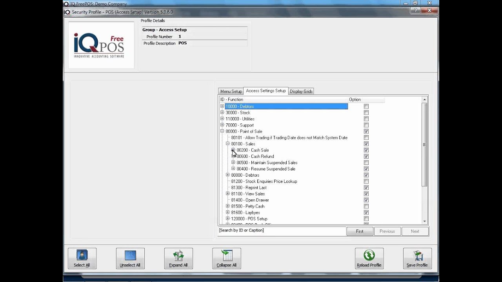
Task: Collapse the 80000 - Point of Sale node
Action: pos(222,131)
